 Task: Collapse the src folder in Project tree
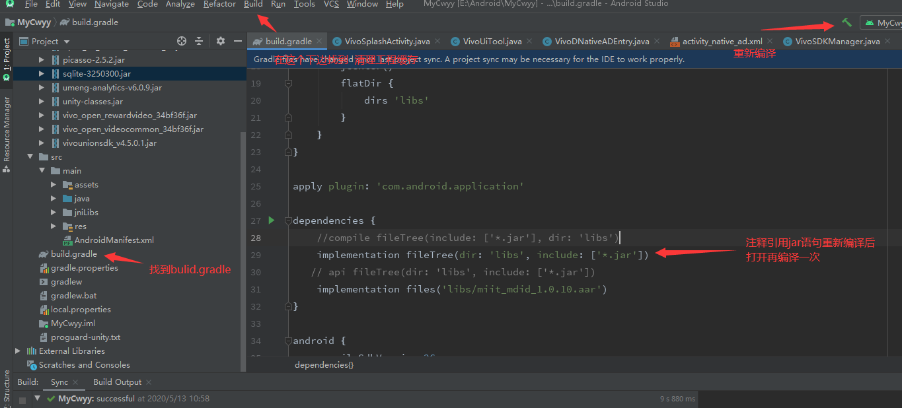pos(30,156)
